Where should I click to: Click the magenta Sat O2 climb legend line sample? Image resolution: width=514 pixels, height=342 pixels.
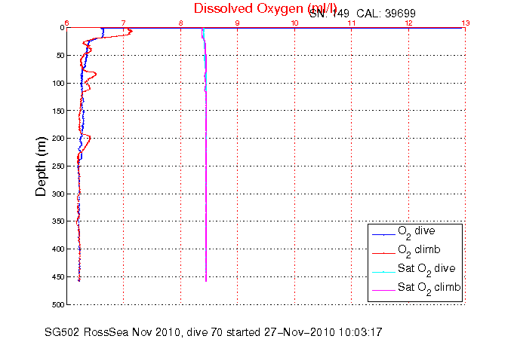(383, 290)
